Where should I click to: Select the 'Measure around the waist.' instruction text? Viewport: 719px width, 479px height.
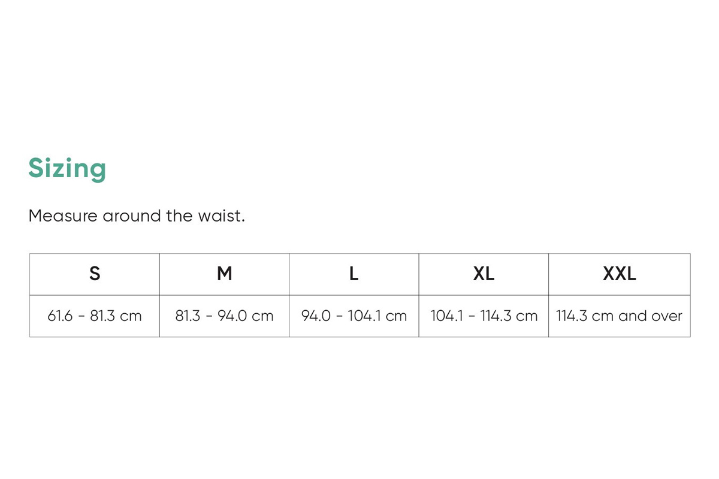pos(137,216)
